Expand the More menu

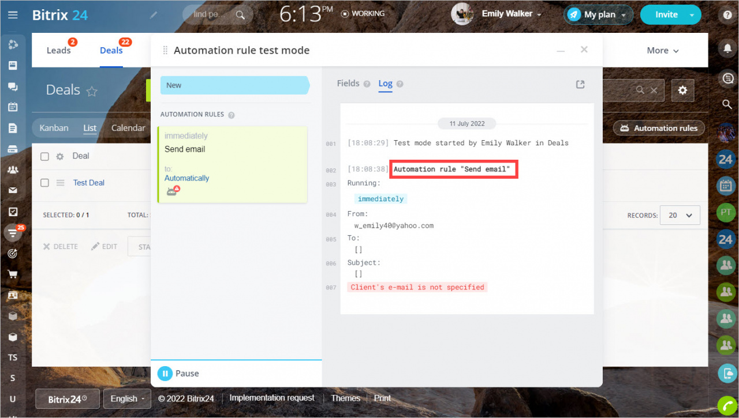[x=663, y=51]
